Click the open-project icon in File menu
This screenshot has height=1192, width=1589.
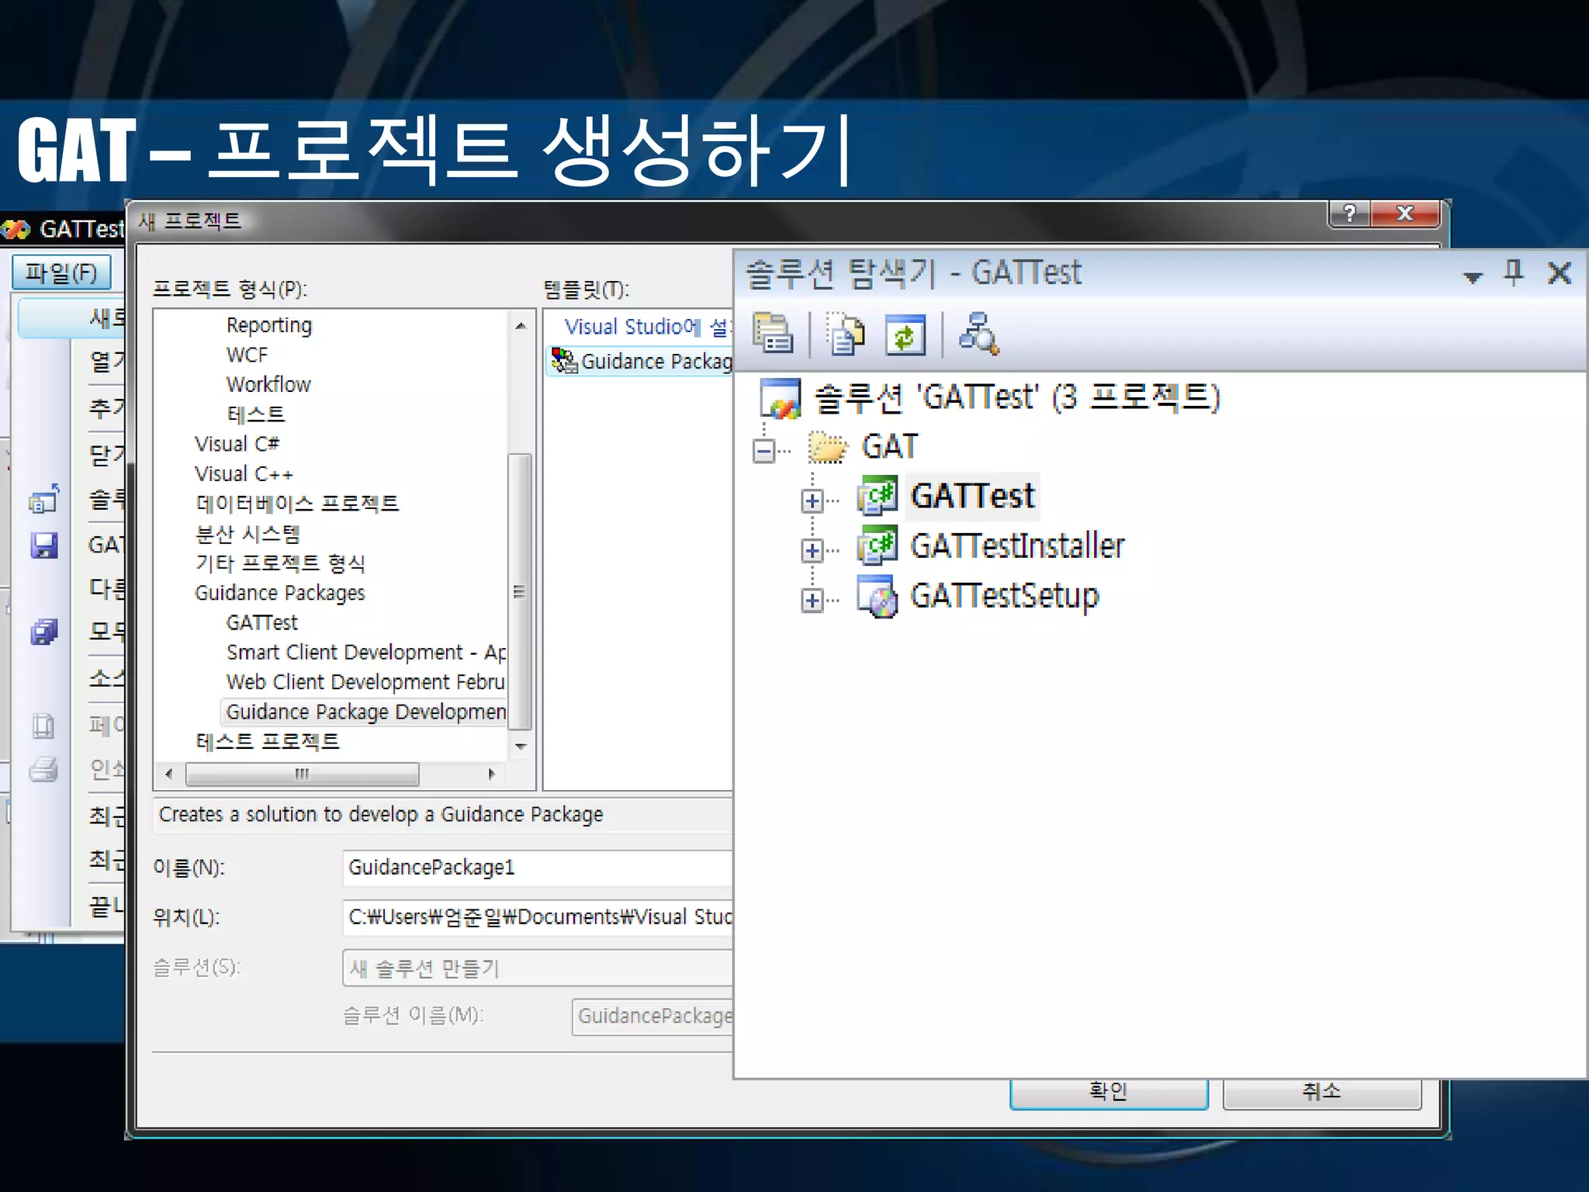point(44,498)
